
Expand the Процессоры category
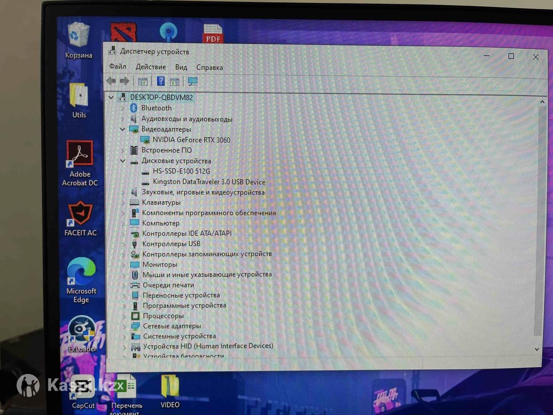coord(124,316)
